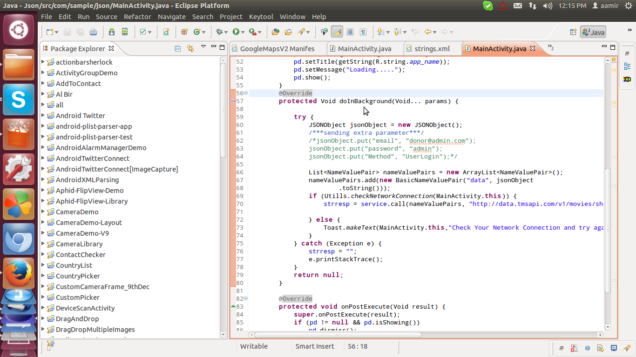Click the New Java Class icon
The height and width of the screenshot is (357, 636).
coord(197,32)
